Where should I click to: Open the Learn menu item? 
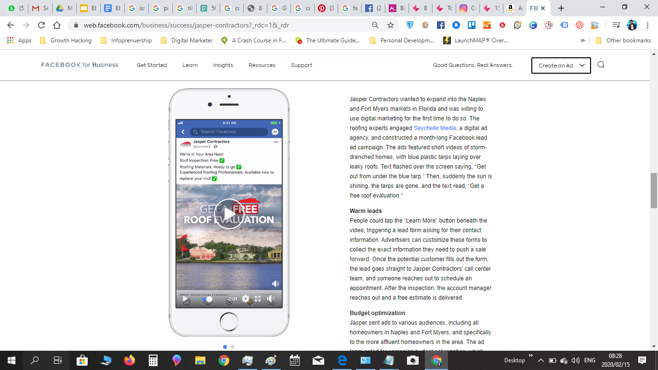click(x=190, y=65)
